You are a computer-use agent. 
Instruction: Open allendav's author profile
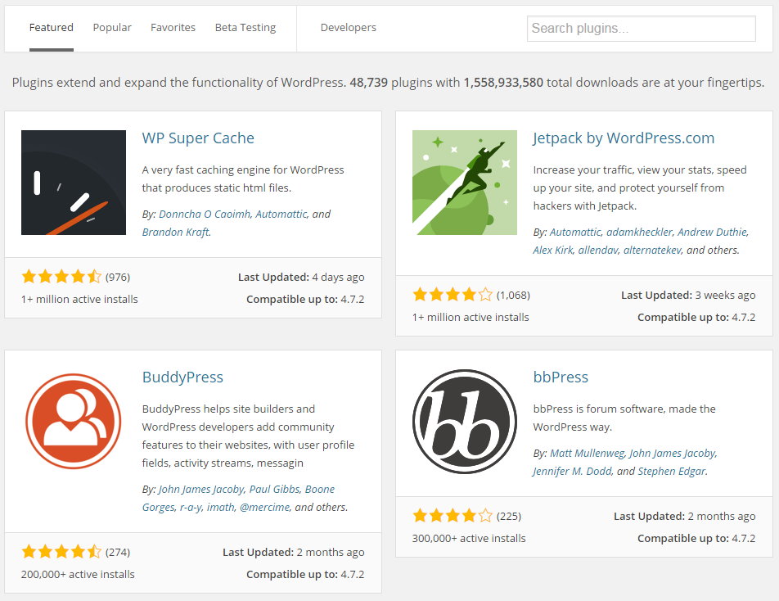[x=598, y=250]
